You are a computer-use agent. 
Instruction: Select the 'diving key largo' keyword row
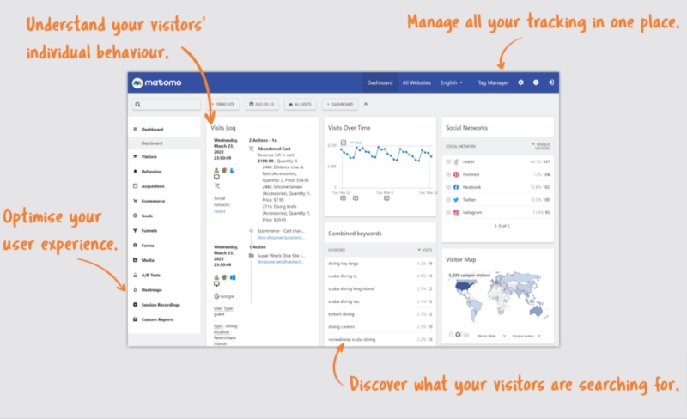(x=380, y=264)
